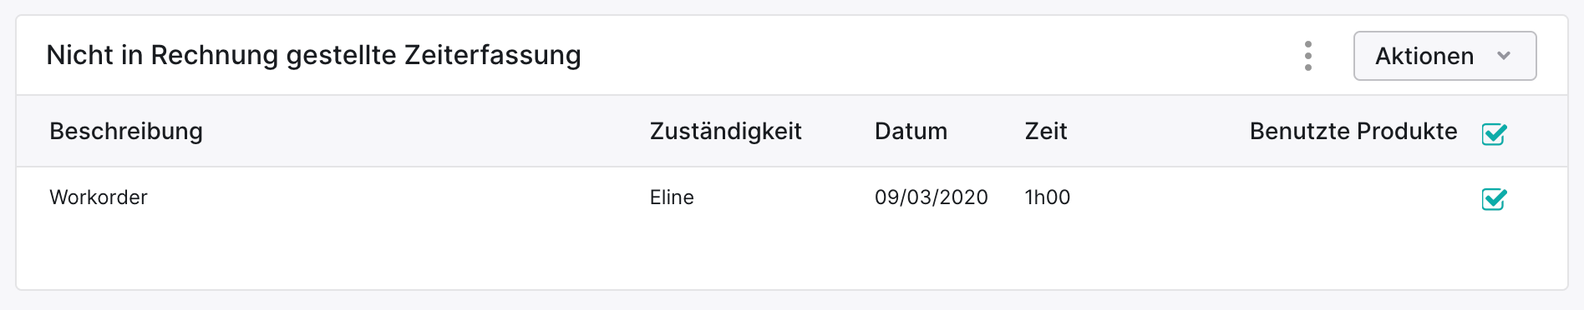Screen dimensions: 1584x310
Task: Toggle the select-all checkbox in header
Action: pyautogui.click(x=1494, y=133)
